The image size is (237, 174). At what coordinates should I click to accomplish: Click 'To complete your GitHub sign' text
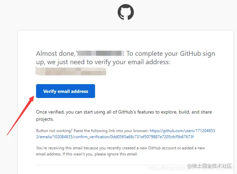171,54
